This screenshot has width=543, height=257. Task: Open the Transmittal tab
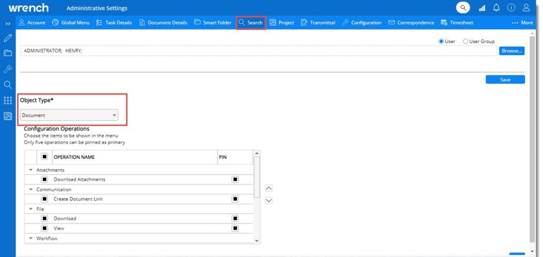tap(318, 23)
